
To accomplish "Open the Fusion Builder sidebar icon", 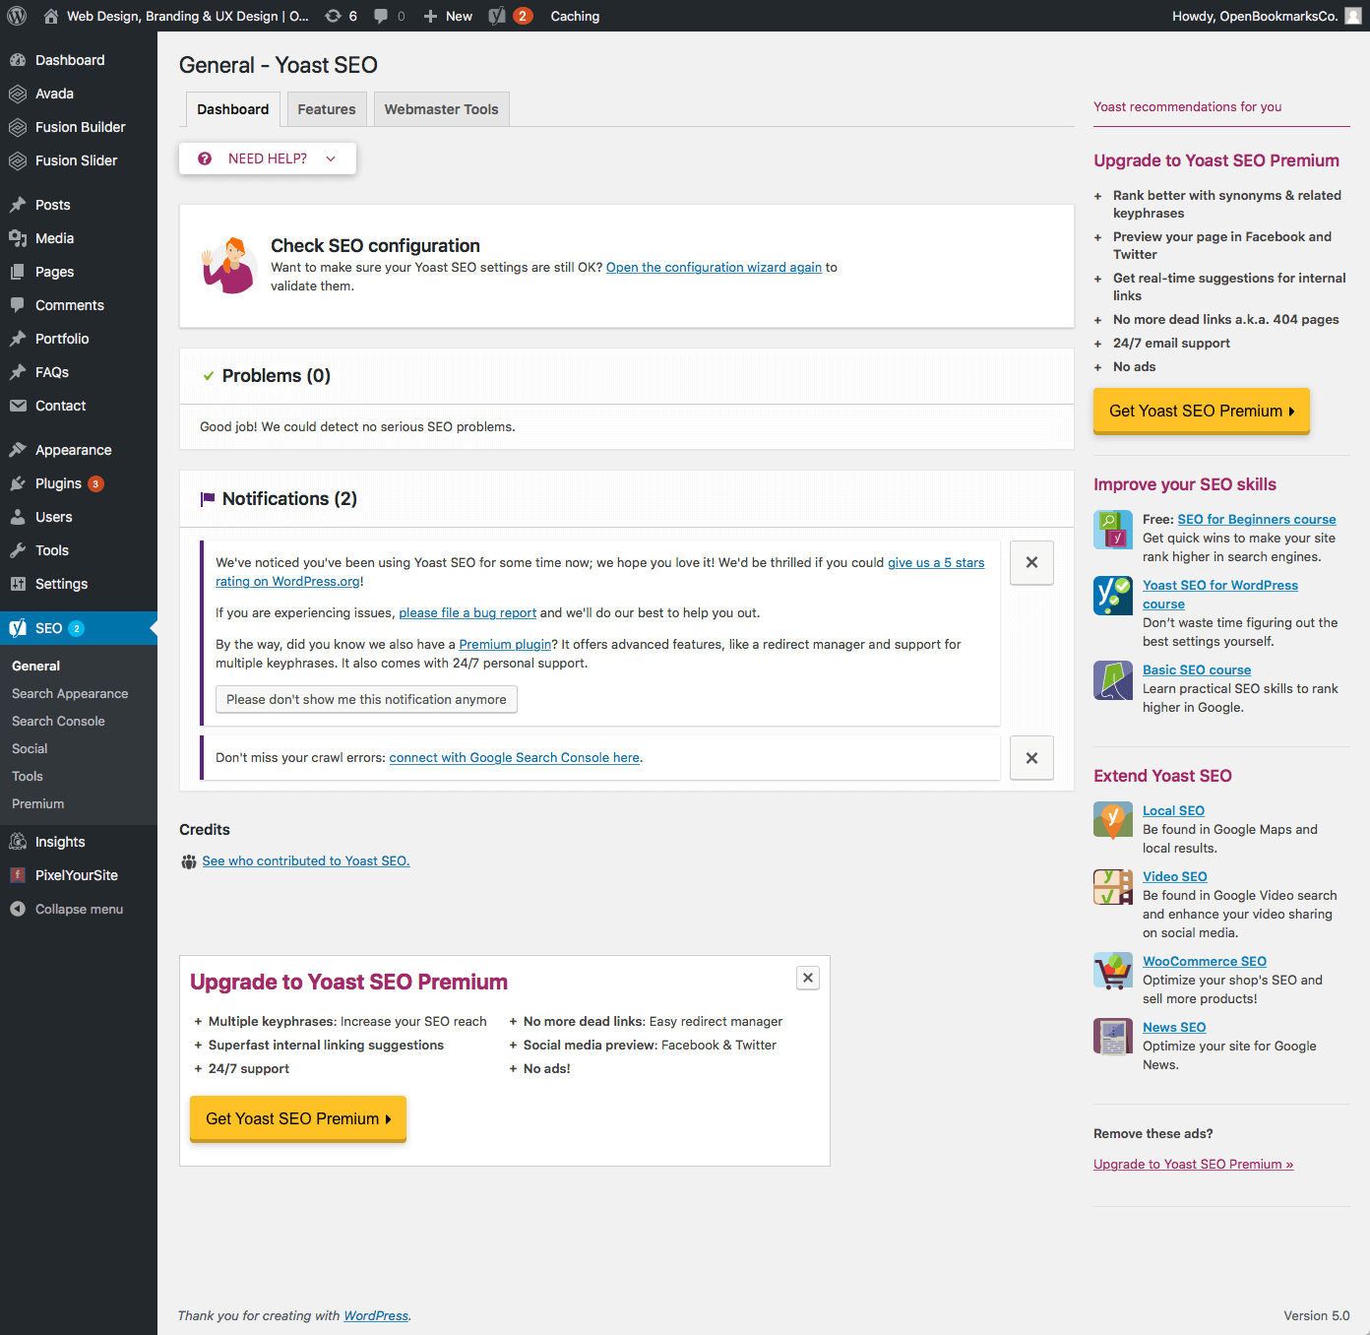I will [x=18, y=127].
